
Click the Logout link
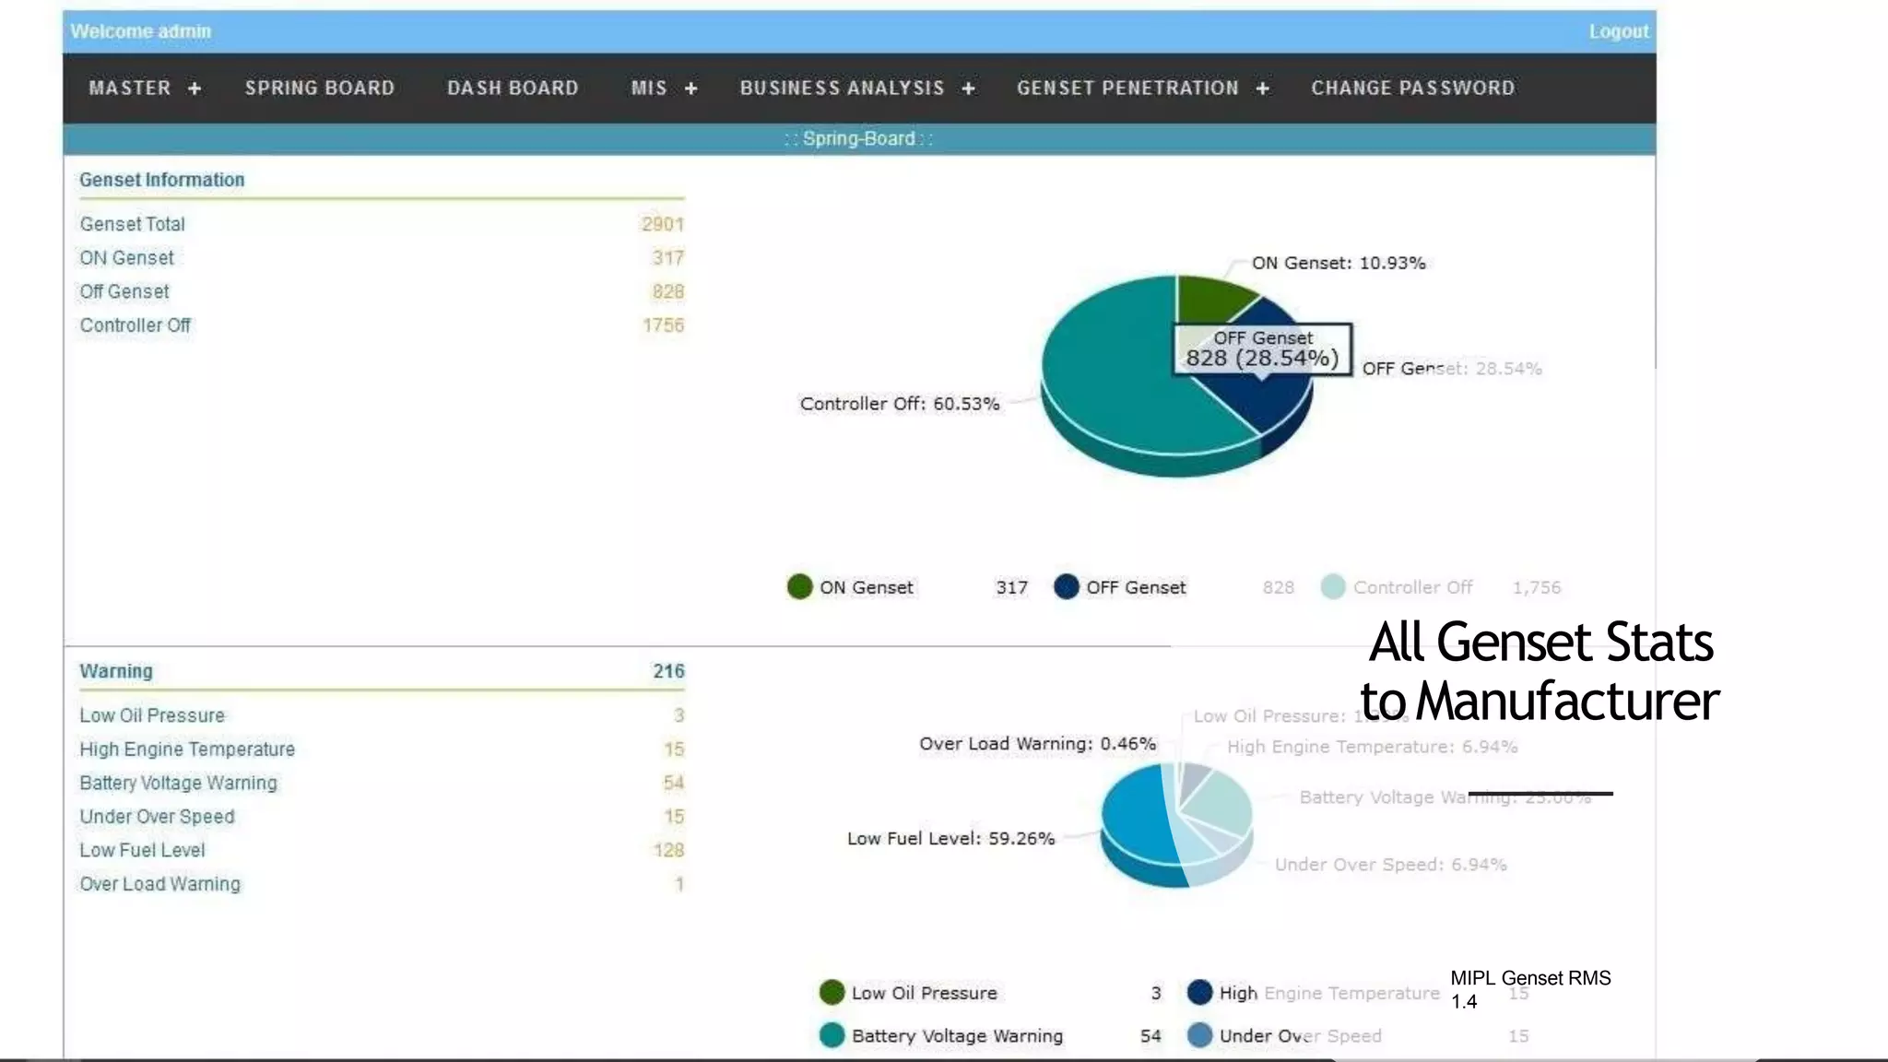click(x=1618, y=31)
